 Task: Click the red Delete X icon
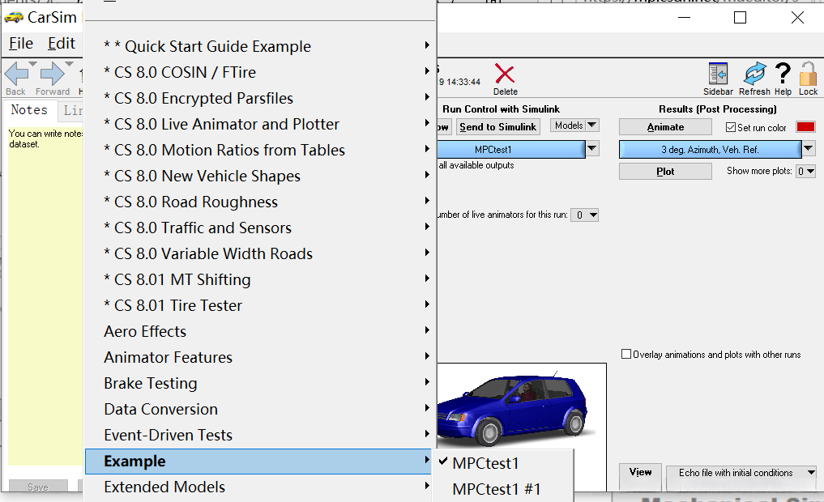tap(505, 75)
